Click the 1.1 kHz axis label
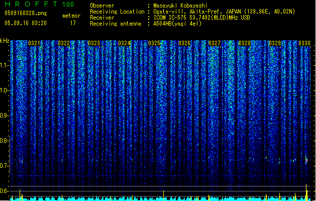 click(x=4, y=65)
